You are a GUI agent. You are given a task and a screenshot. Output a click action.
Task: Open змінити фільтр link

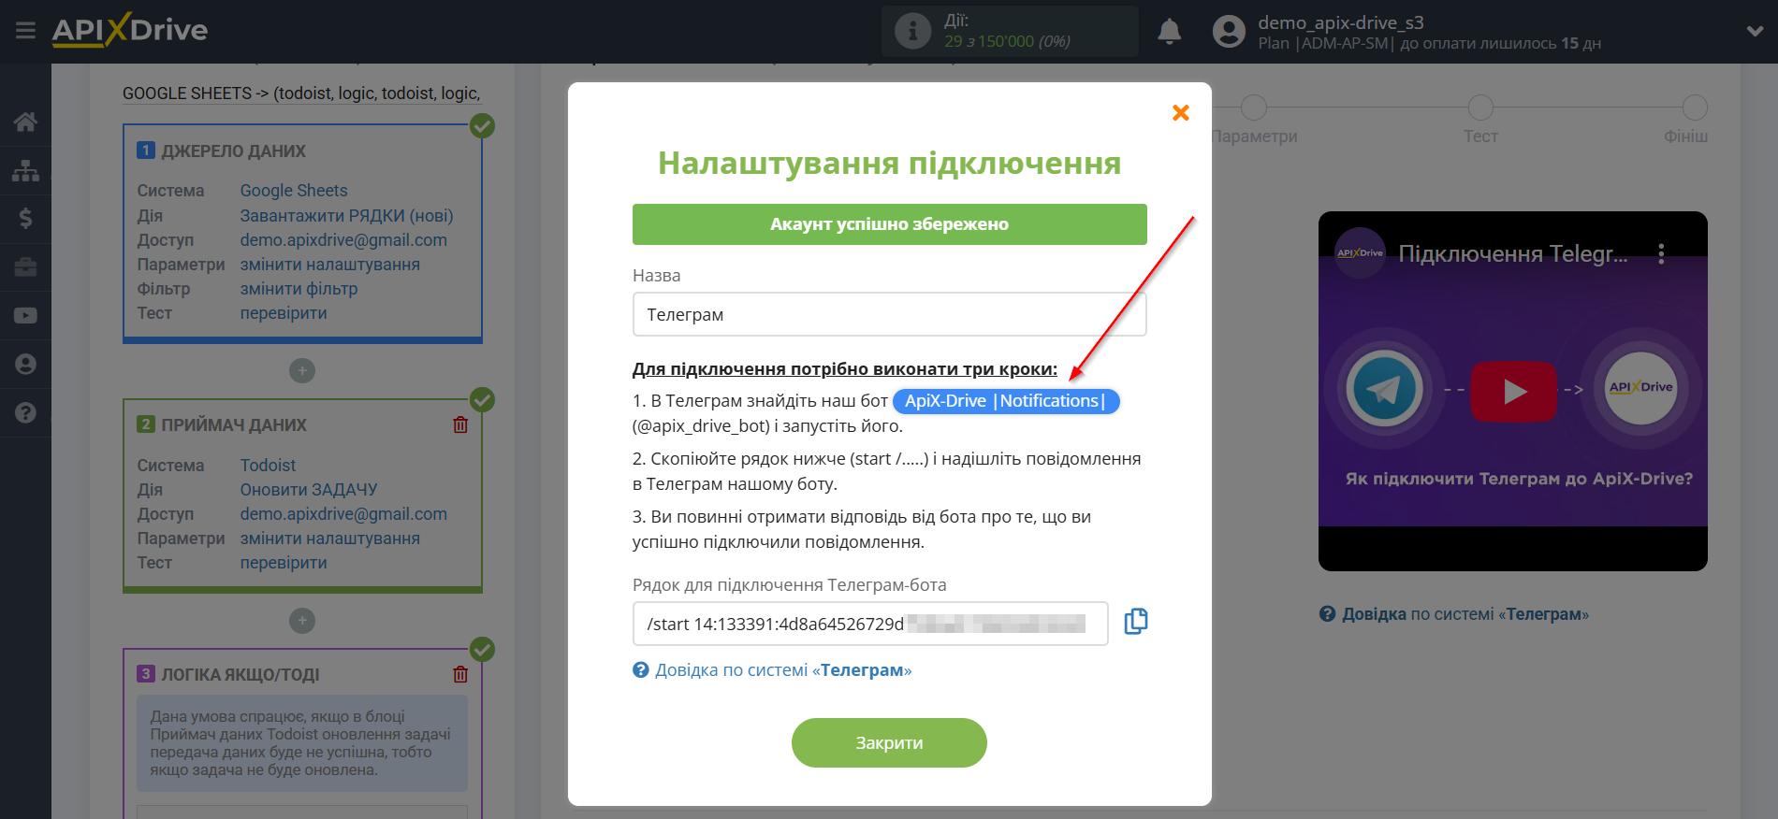coord(299,289)
